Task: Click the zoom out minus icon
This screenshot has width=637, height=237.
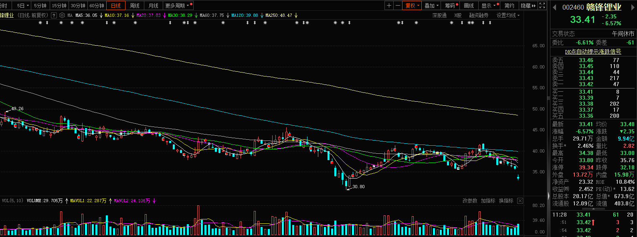Action: click(398, 6)
